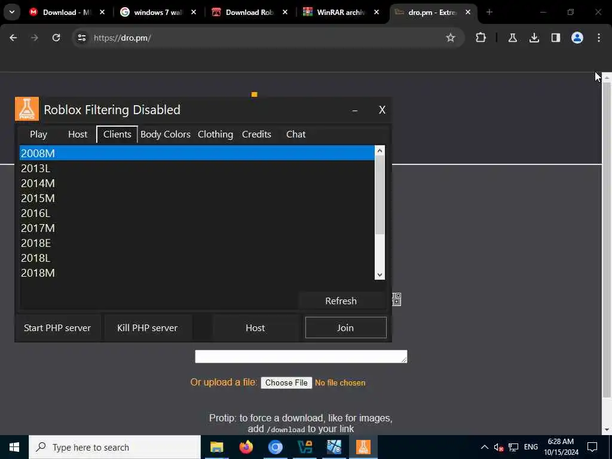Select the 2013L client
The height and width of the screenshot is (459, 612).
tap(197, 168)
